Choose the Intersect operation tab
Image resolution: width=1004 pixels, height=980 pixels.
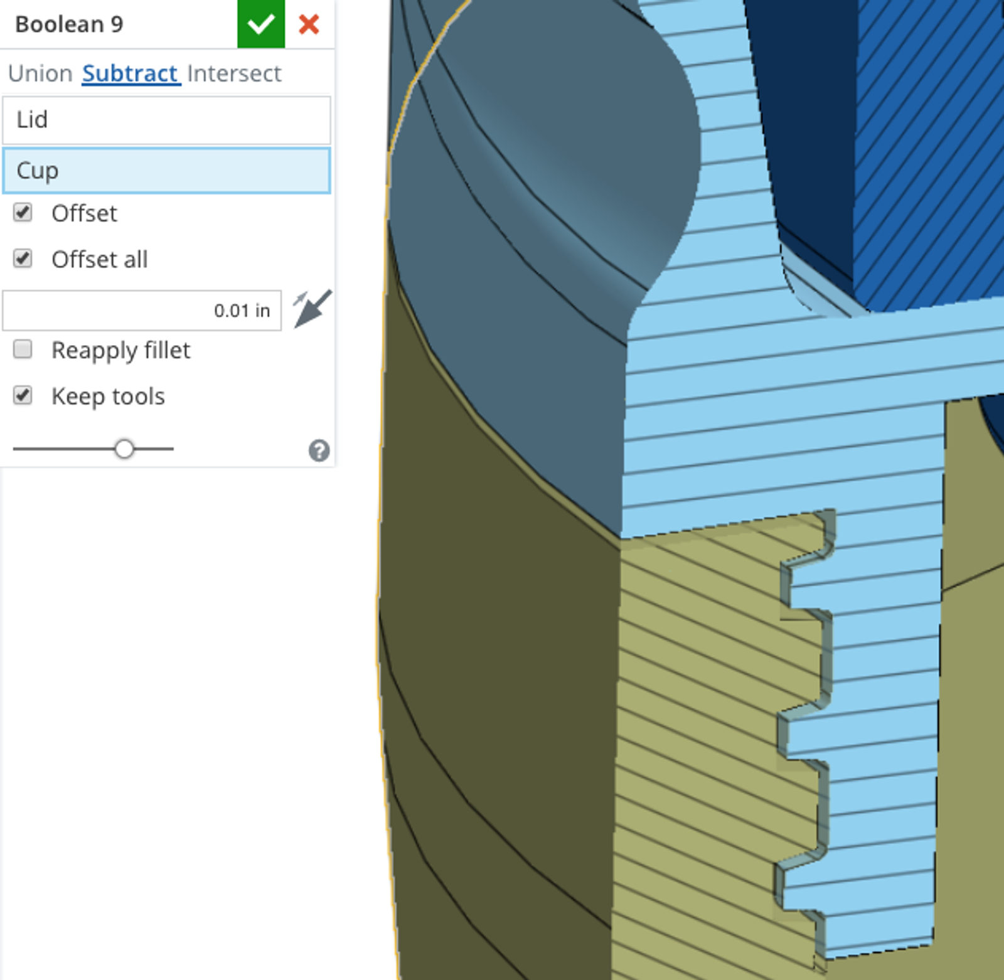(234, 73)
